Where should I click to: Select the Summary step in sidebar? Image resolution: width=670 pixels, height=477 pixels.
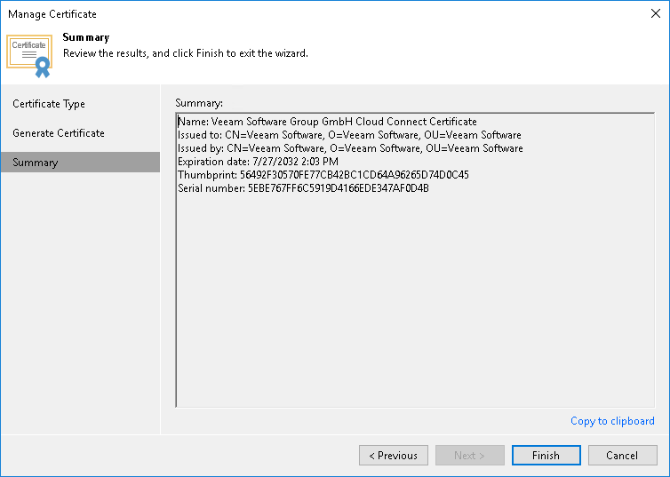pos(80,163)
